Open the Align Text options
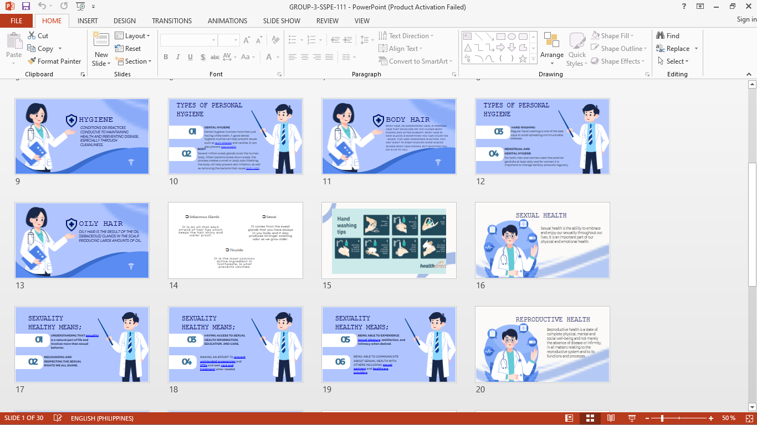This screenshot has height=425, width=757. (402, 48)
